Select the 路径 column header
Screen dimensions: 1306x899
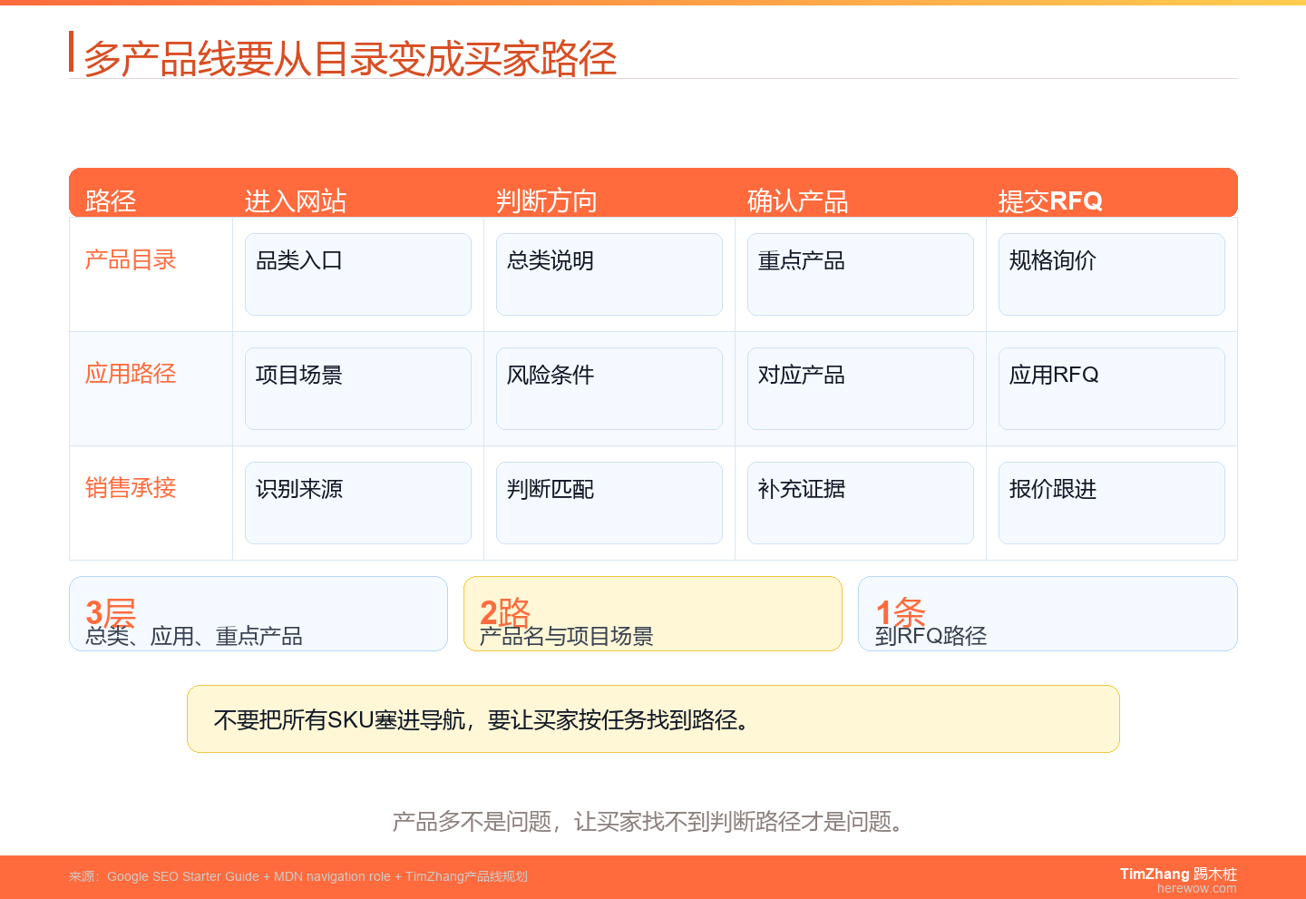(x=111, y=200)
